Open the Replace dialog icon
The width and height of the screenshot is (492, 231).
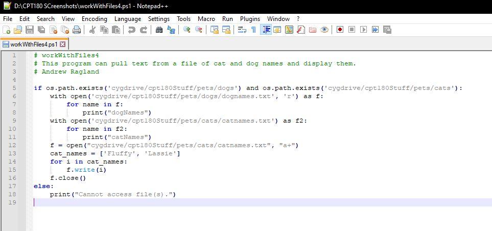(x=171, y=30)
